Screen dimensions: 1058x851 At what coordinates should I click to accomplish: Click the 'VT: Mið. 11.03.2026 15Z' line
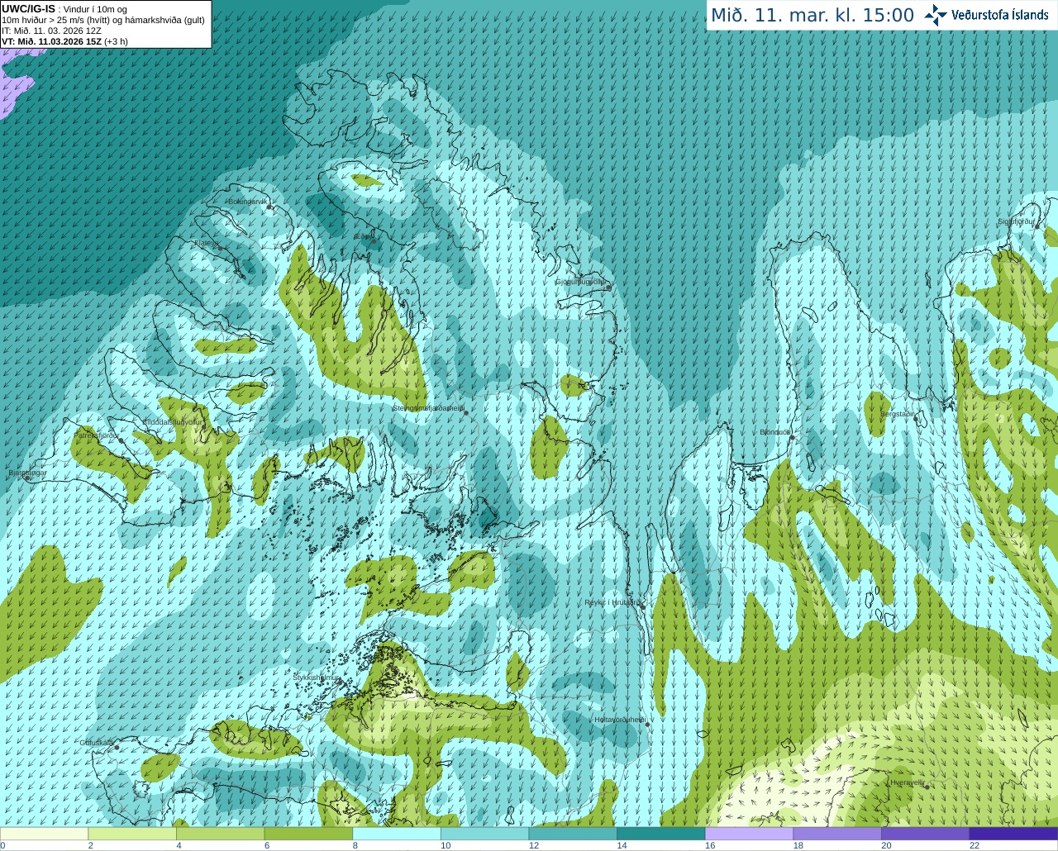(x=64, y=41)
